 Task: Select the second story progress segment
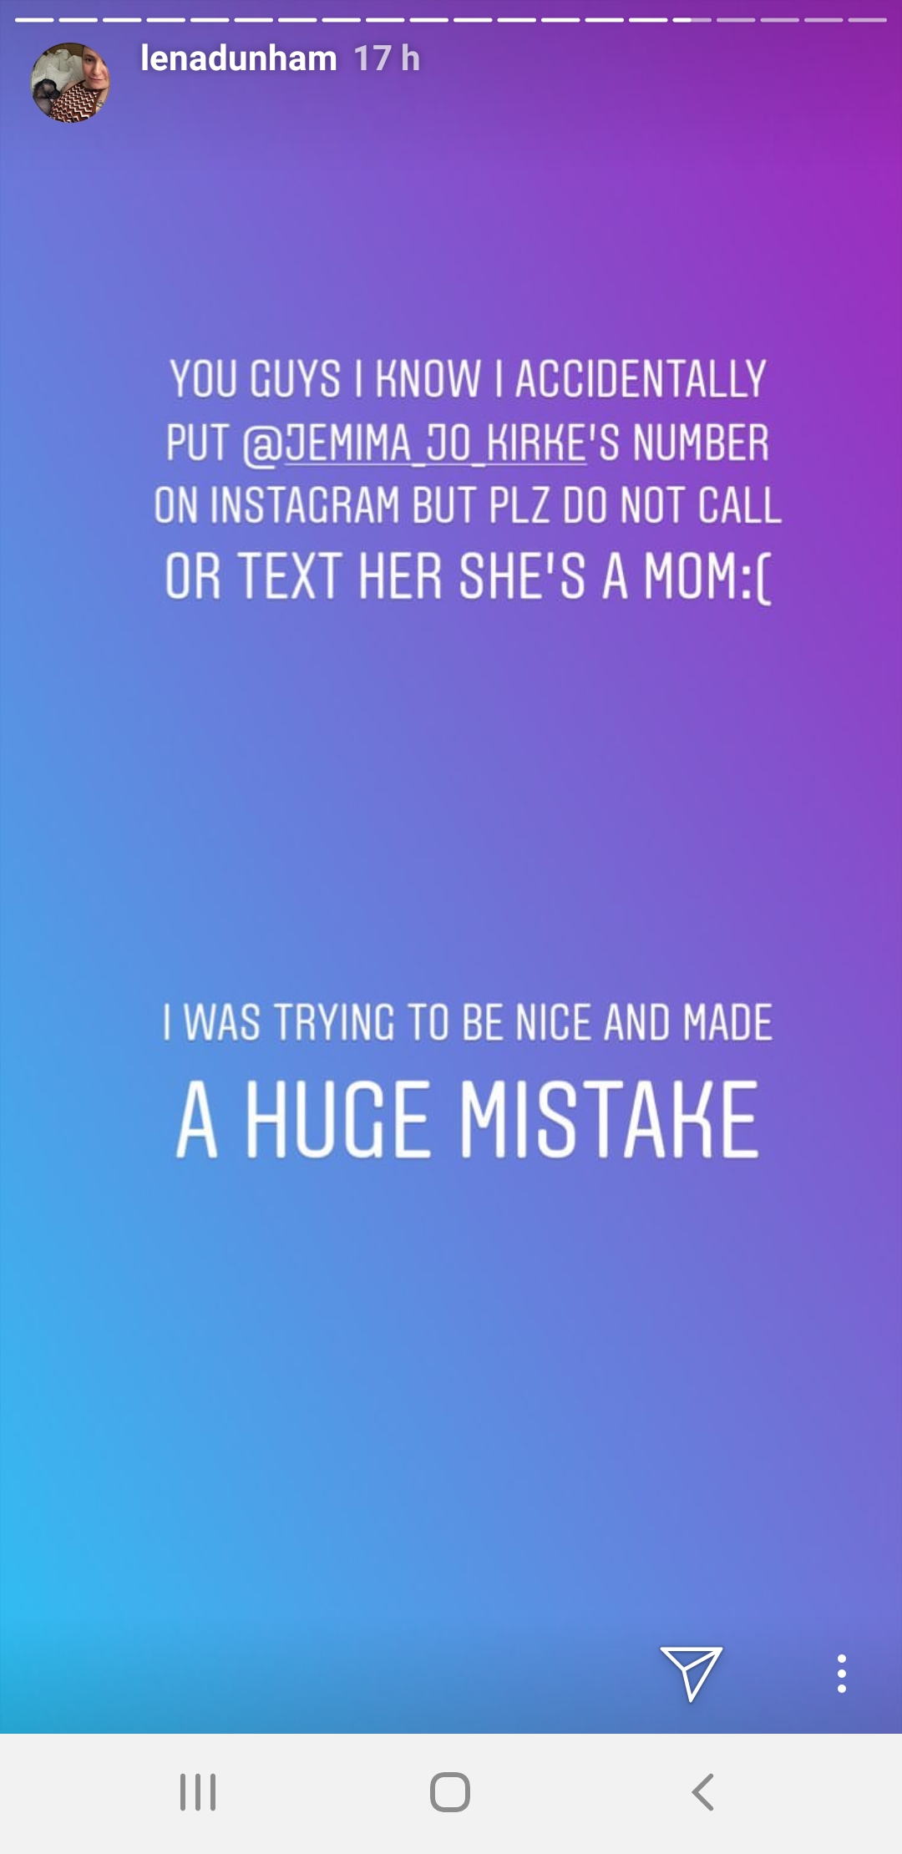pyautogui.click(x=79, y=19)
